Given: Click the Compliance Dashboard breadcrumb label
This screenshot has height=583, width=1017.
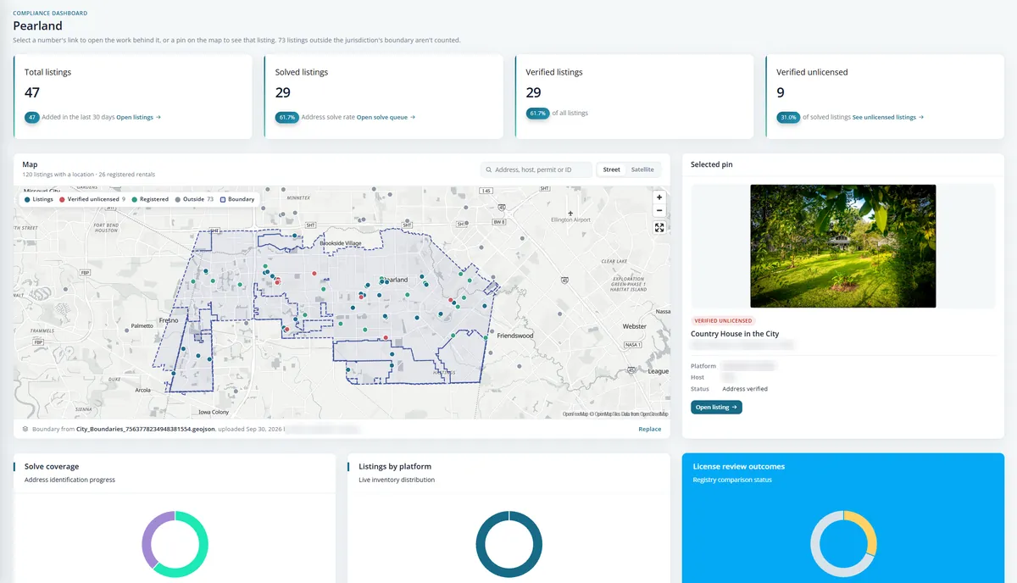Looking at the screenshot, I should pos(50,14).
